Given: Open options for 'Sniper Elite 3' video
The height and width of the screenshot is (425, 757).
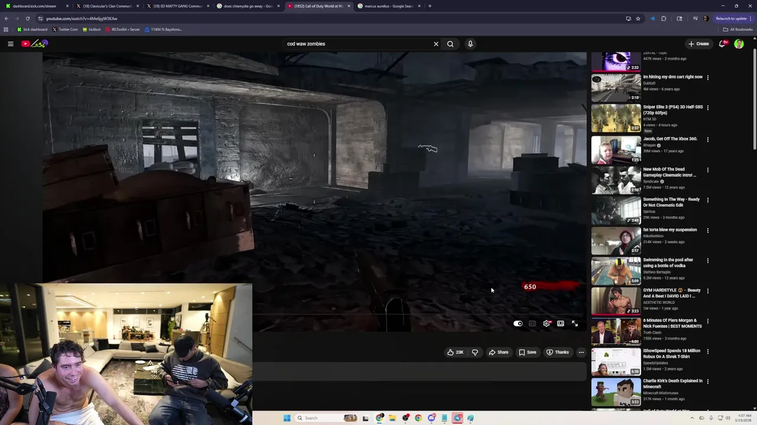Looking at the screenshot, I should point(707,107).
